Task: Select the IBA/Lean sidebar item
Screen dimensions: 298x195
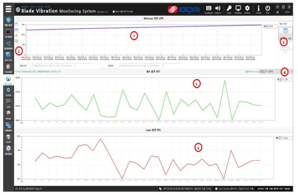Action: pyautogui.click(x=8, y=80)
